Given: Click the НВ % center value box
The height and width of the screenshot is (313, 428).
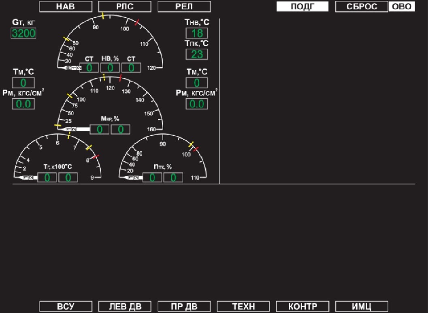Looking at the screenshot, I should [110, 68].
